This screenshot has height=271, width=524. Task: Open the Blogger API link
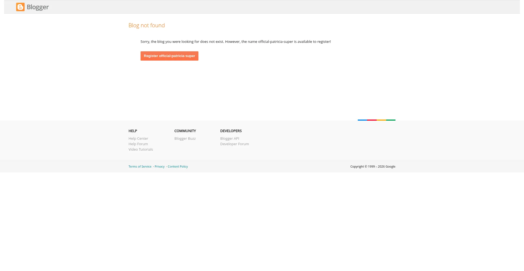point(230,139)
